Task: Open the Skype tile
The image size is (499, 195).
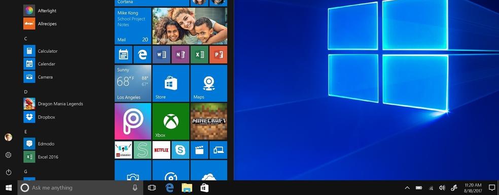Action: click(x=181, y=150)
